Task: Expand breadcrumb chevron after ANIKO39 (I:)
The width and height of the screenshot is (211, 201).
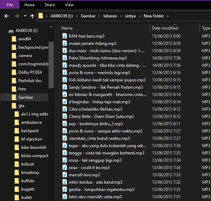Action: (77, 16)
